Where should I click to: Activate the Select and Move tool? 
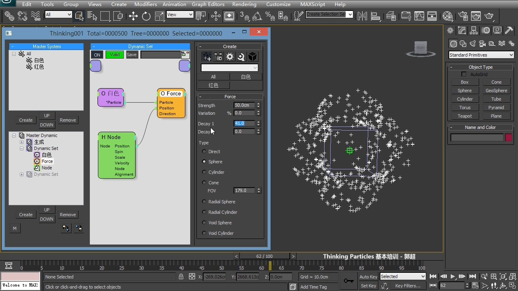point(133,16)
